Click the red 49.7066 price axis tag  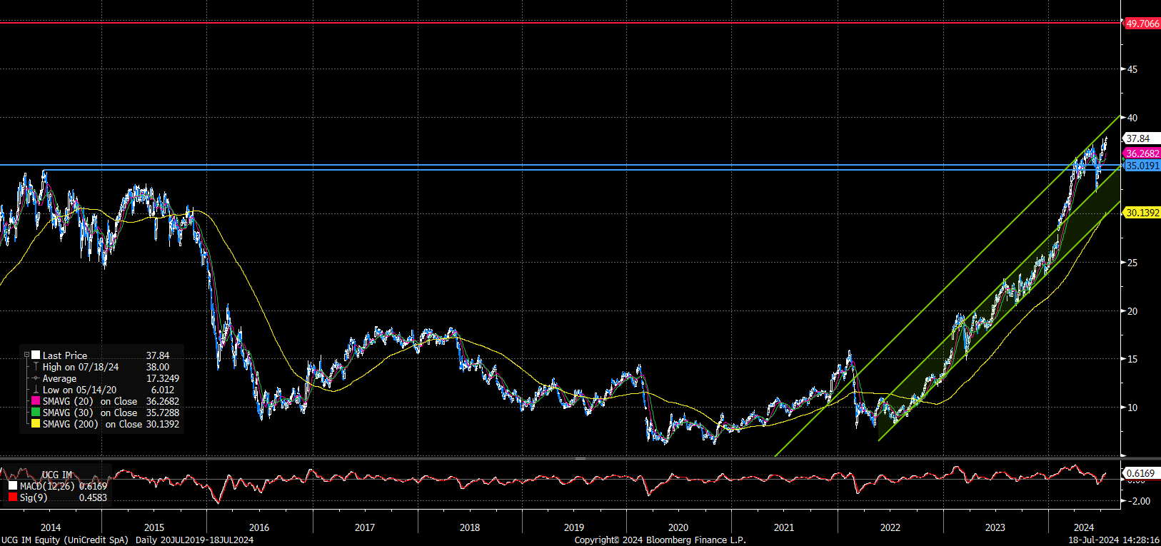click(x=1142, y=24)
